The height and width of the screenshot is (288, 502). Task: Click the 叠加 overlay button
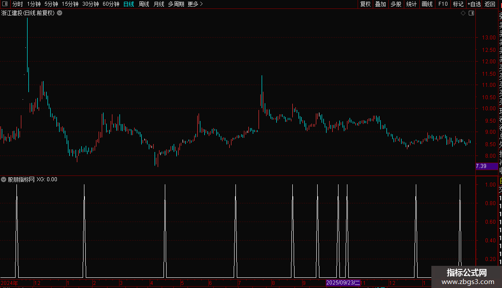(381, 4)
